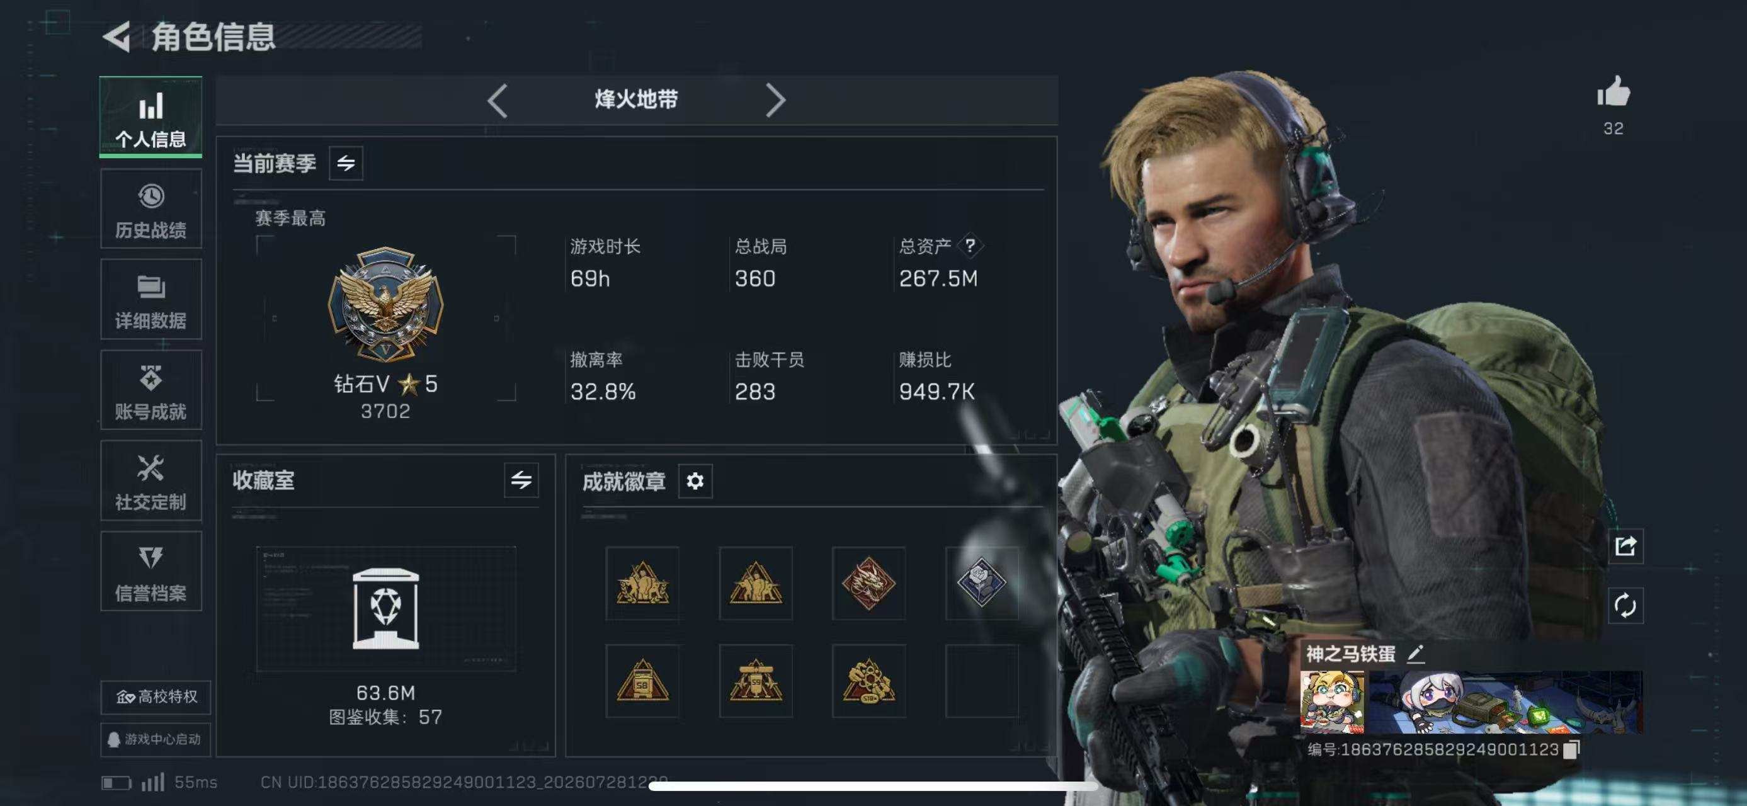1747x806 pixels.
Task: Select the 账号成就 sidebar tab
Action: click(151, 390)
